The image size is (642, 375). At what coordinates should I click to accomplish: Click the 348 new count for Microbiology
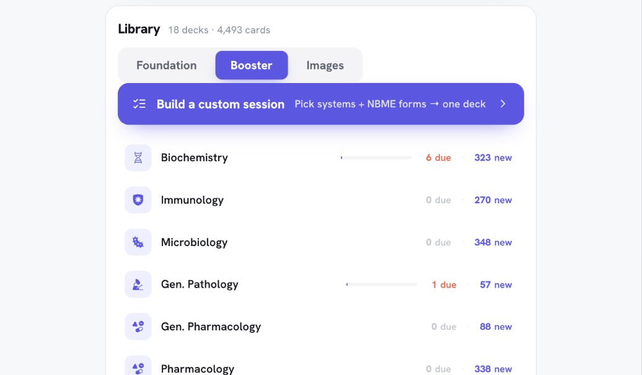click(x=493, y=242)
